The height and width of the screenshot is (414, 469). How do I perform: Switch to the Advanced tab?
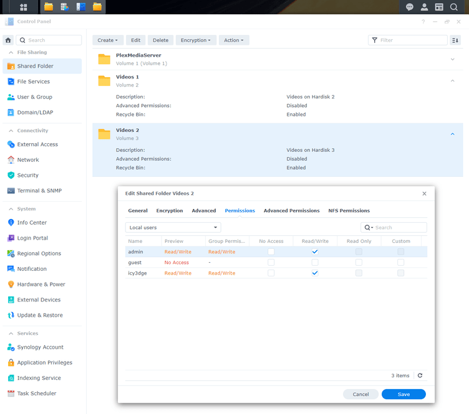[x=204, y=210]
